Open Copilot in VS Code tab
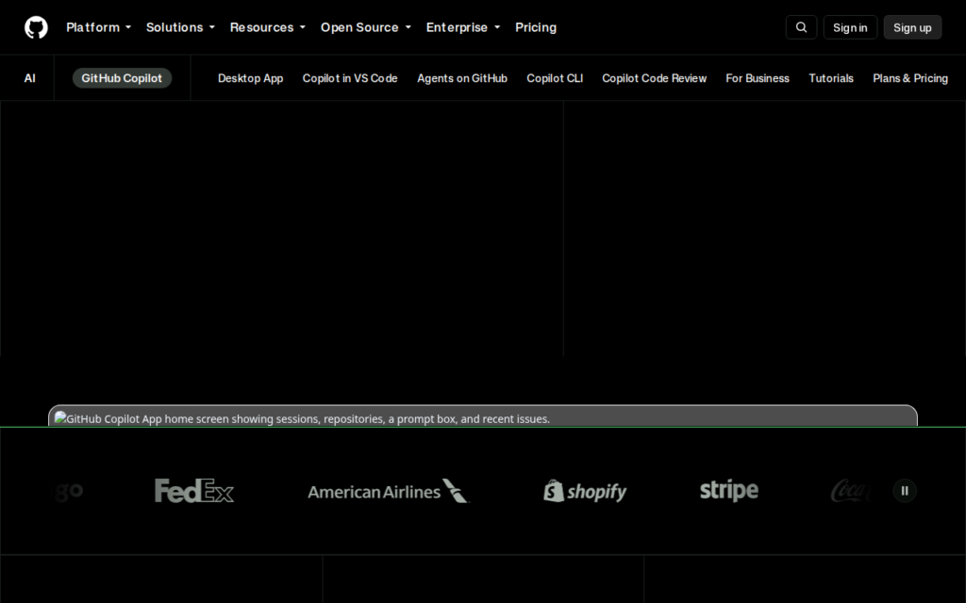This screenshot has width=966, height=603. click(350, 78)
